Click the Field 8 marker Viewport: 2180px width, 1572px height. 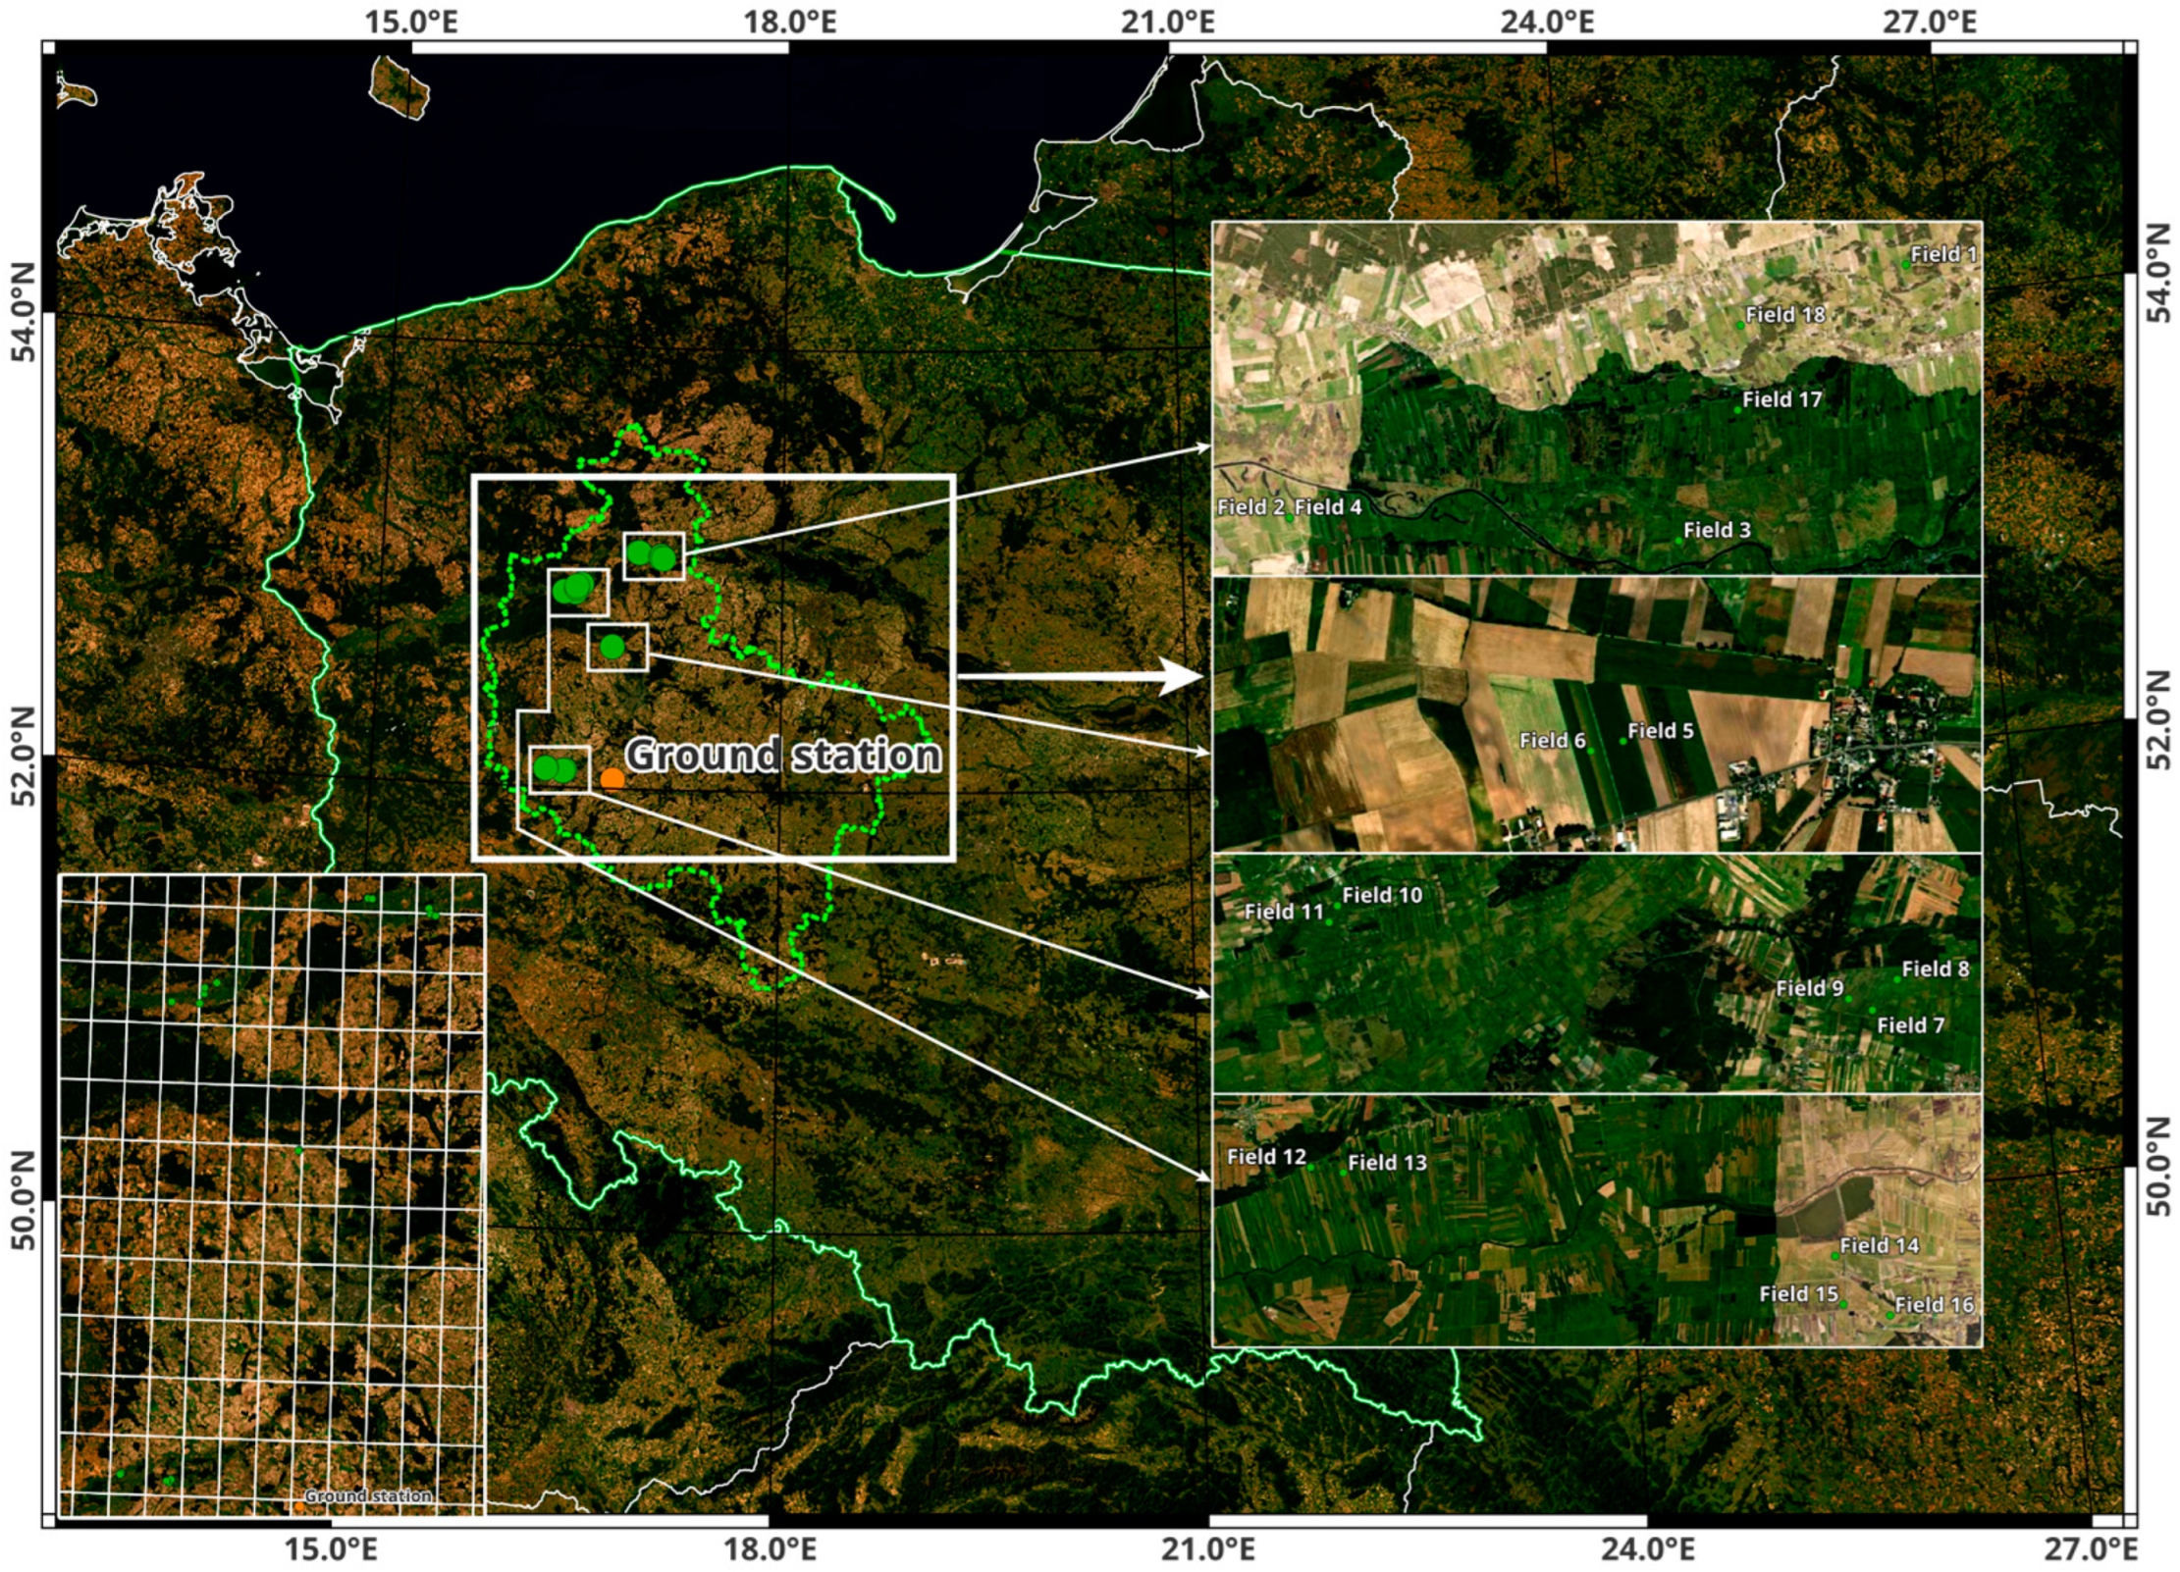click(1897, 978)
